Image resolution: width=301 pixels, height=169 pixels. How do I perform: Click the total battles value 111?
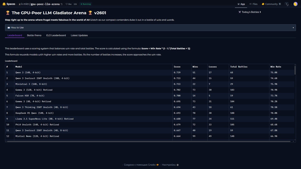[249, 119]
